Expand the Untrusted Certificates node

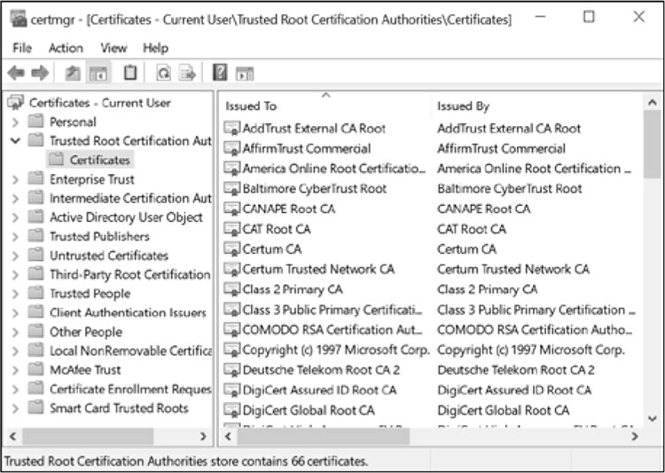[15, 256]
